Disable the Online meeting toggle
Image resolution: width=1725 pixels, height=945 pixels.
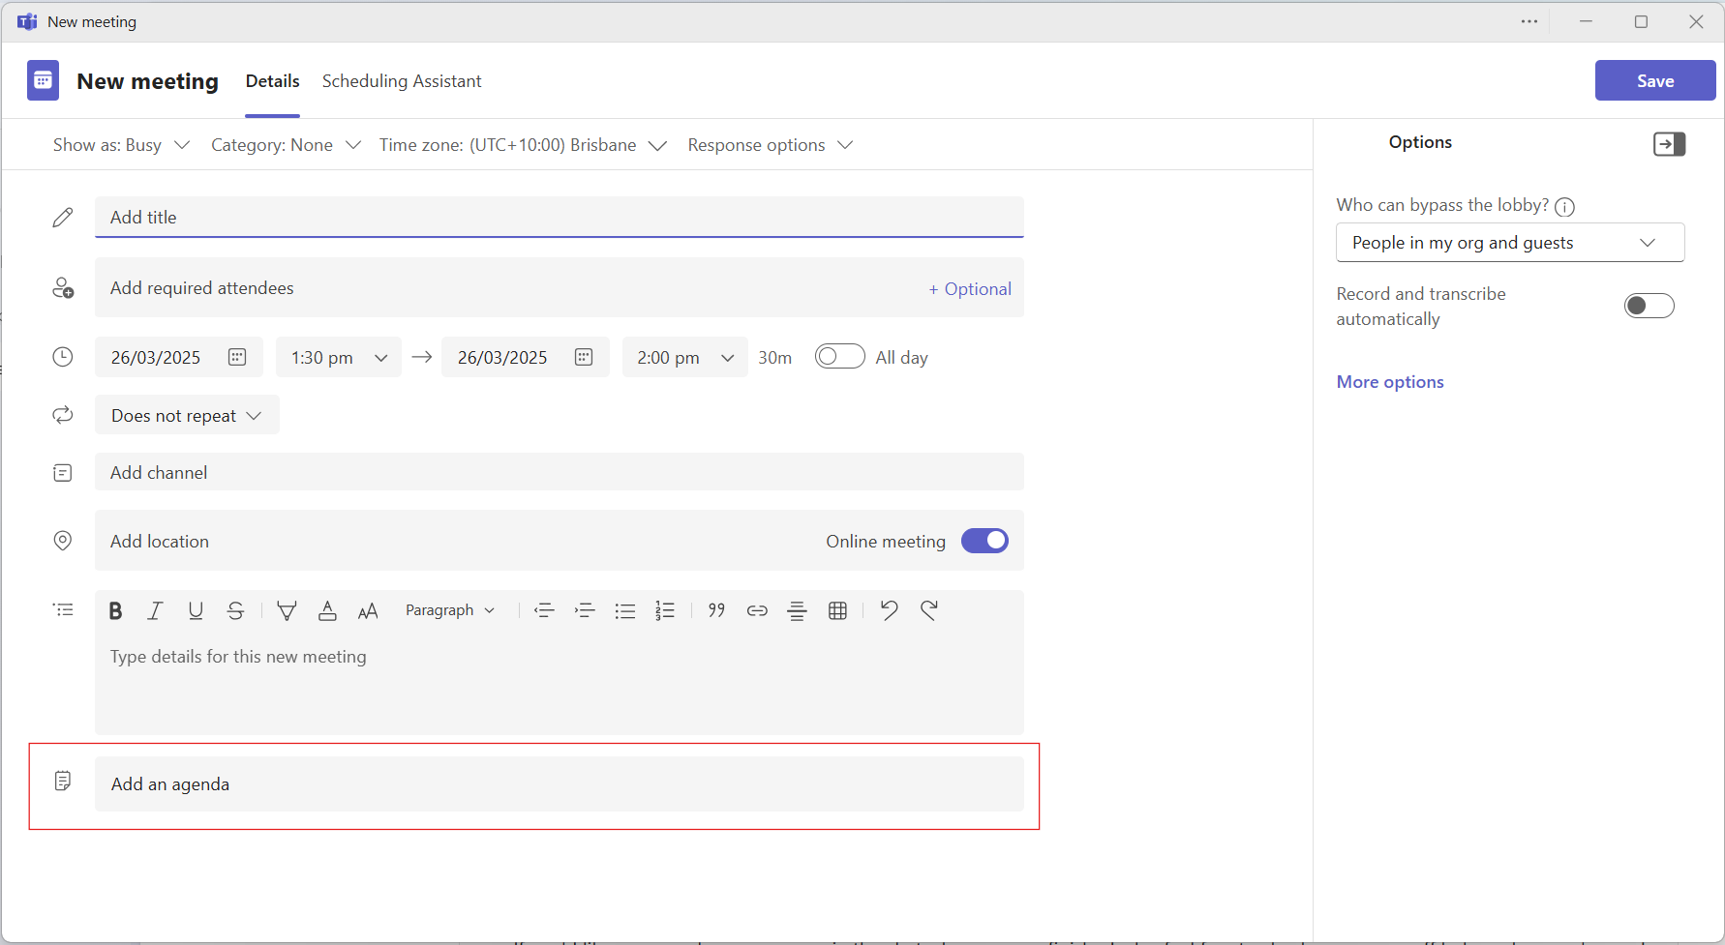tap(984, 541)
